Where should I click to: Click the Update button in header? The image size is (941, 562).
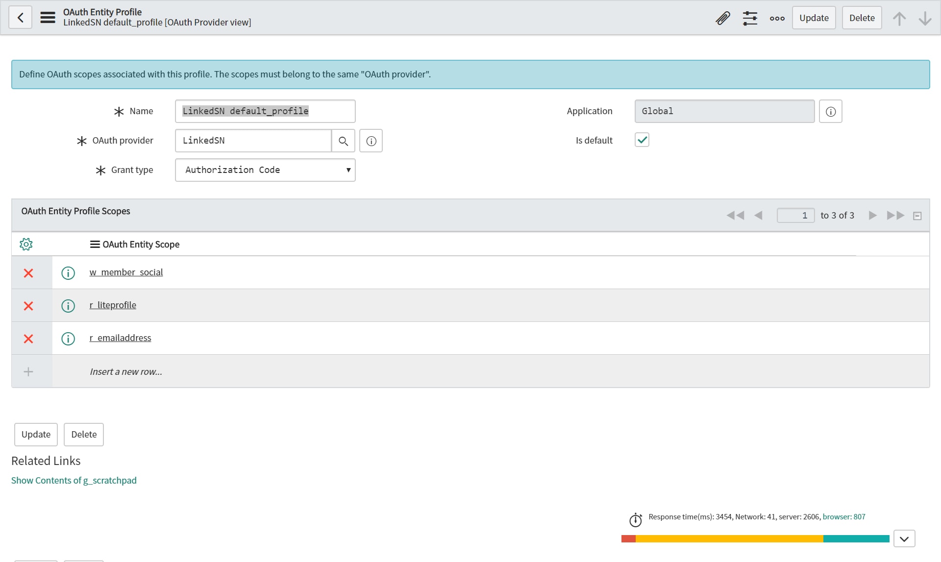pos(814,18)
